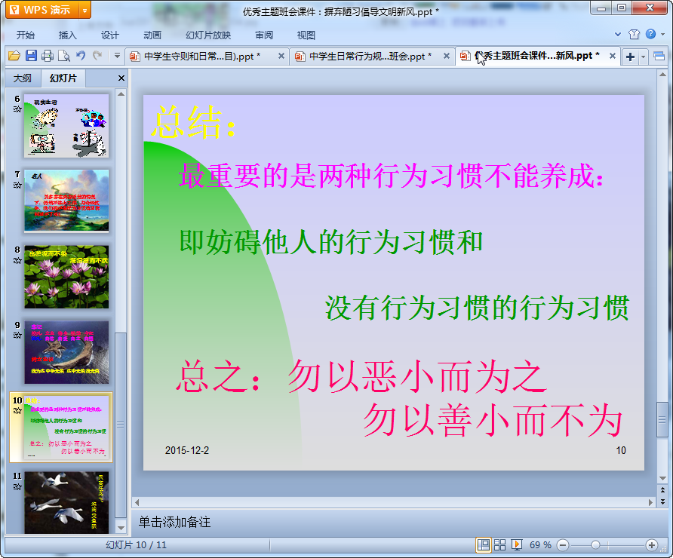Zoom in with plus button
Image resolution: width=673 pixels, height=558 pixels.
click(x=652, y=545)
